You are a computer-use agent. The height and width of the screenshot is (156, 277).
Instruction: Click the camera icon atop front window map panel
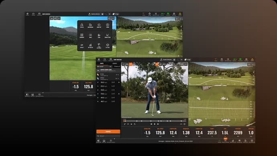tap(249, 65)
